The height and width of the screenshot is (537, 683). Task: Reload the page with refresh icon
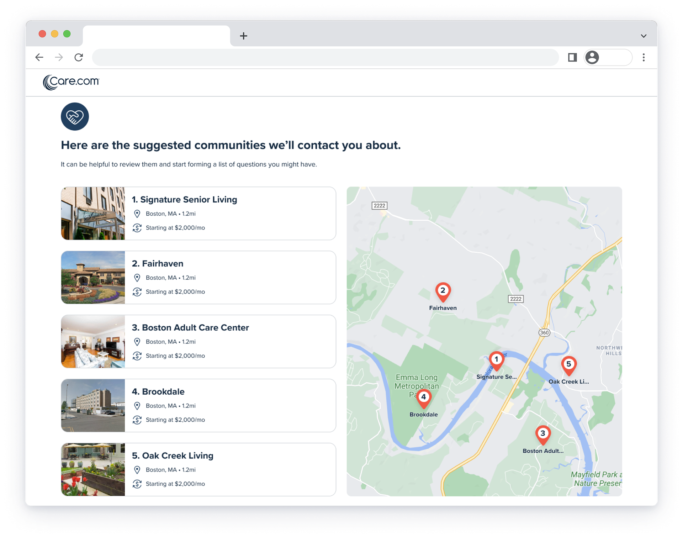point(79,57)
